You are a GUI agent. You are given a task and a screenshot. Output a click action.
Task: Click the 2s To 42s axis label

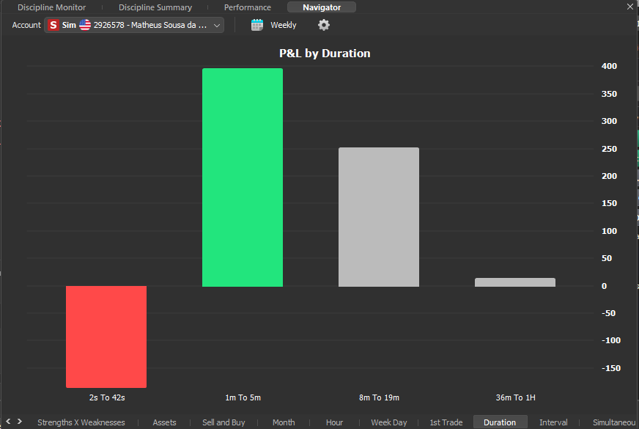click(x=107, y=397)
